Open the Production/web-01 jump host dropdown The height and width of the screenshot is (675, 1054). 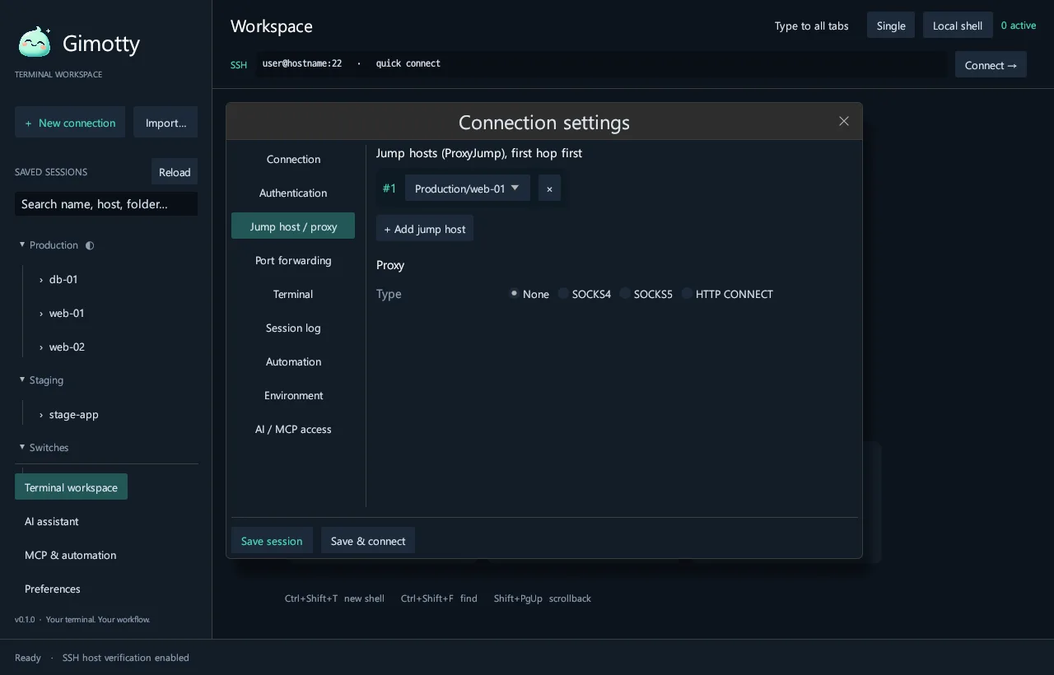[x=468, y=189]
